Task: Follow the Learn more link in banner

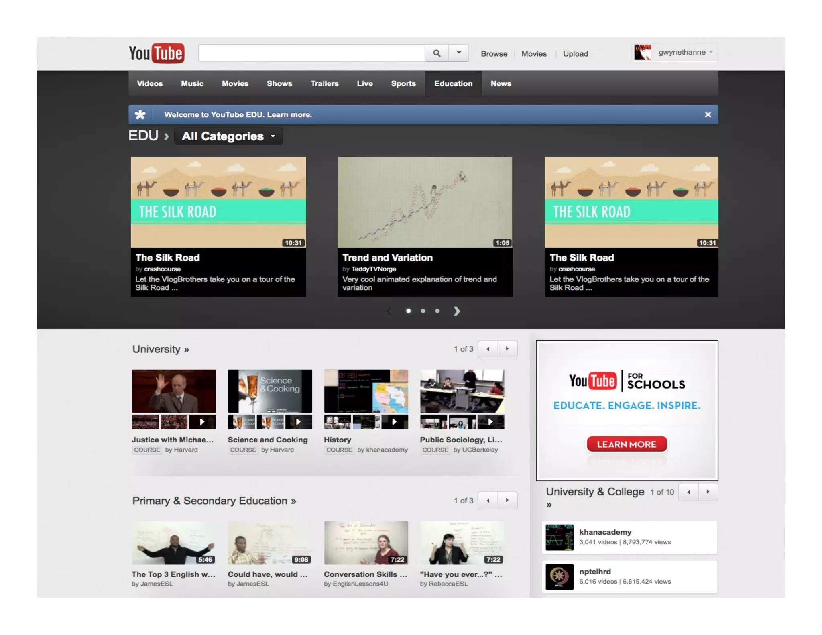Action: pos(289,115)
